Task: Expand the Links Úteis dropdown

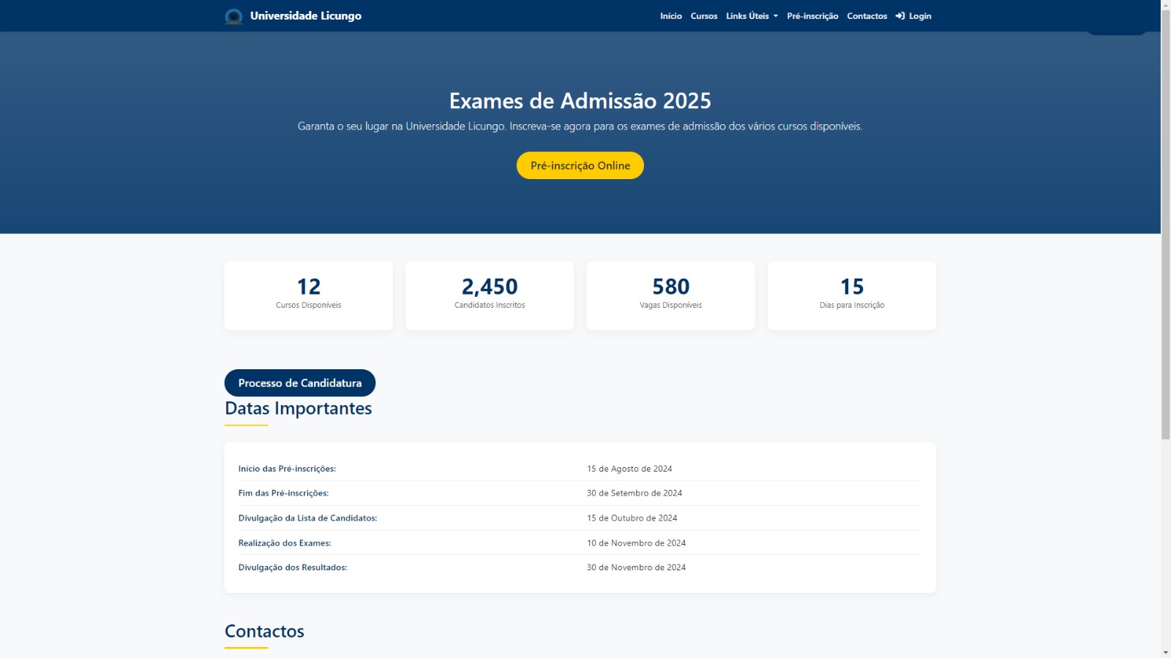Action: pos(747,15)
